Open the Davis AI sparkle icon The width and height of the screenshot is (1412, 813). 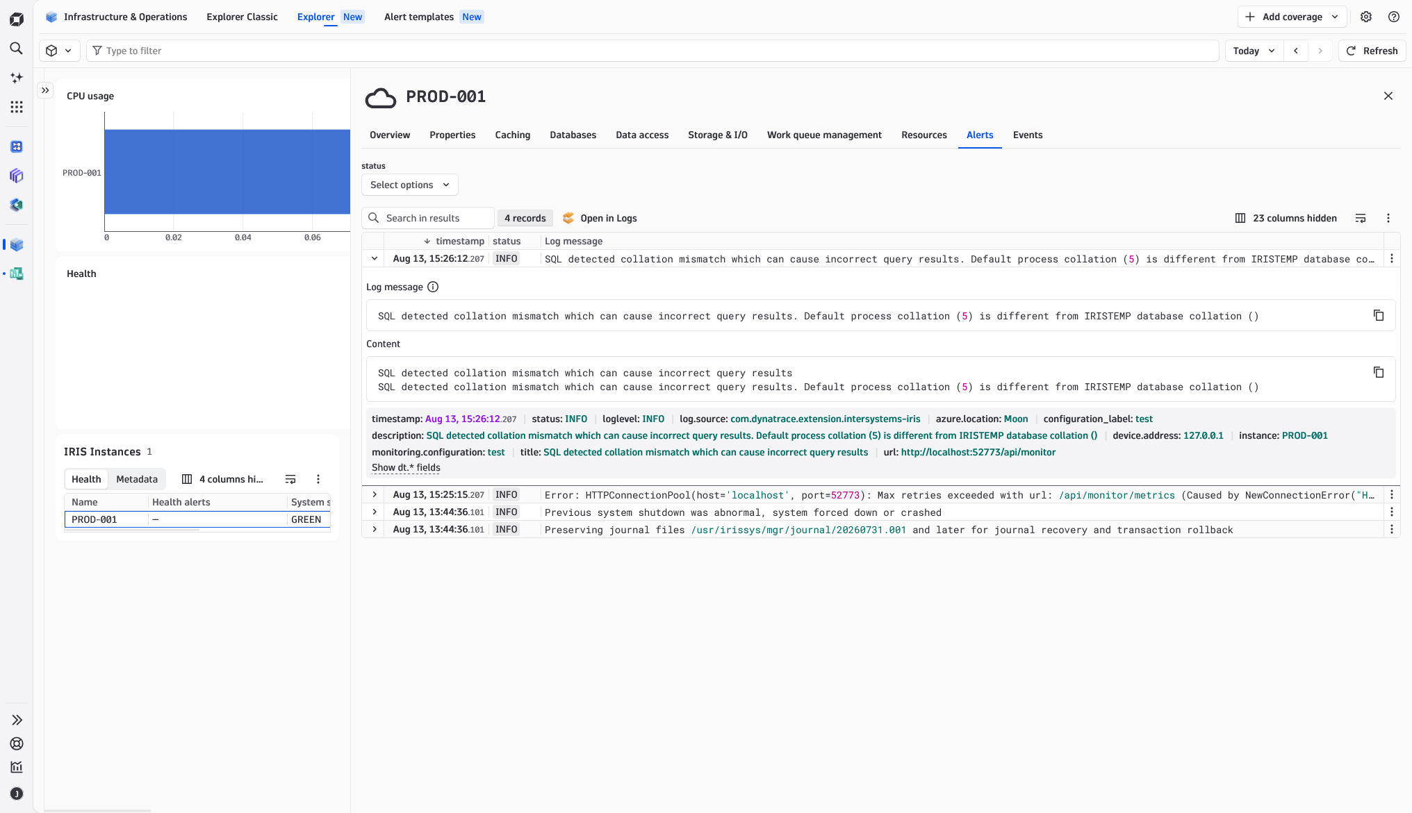[x=17, y=78]
